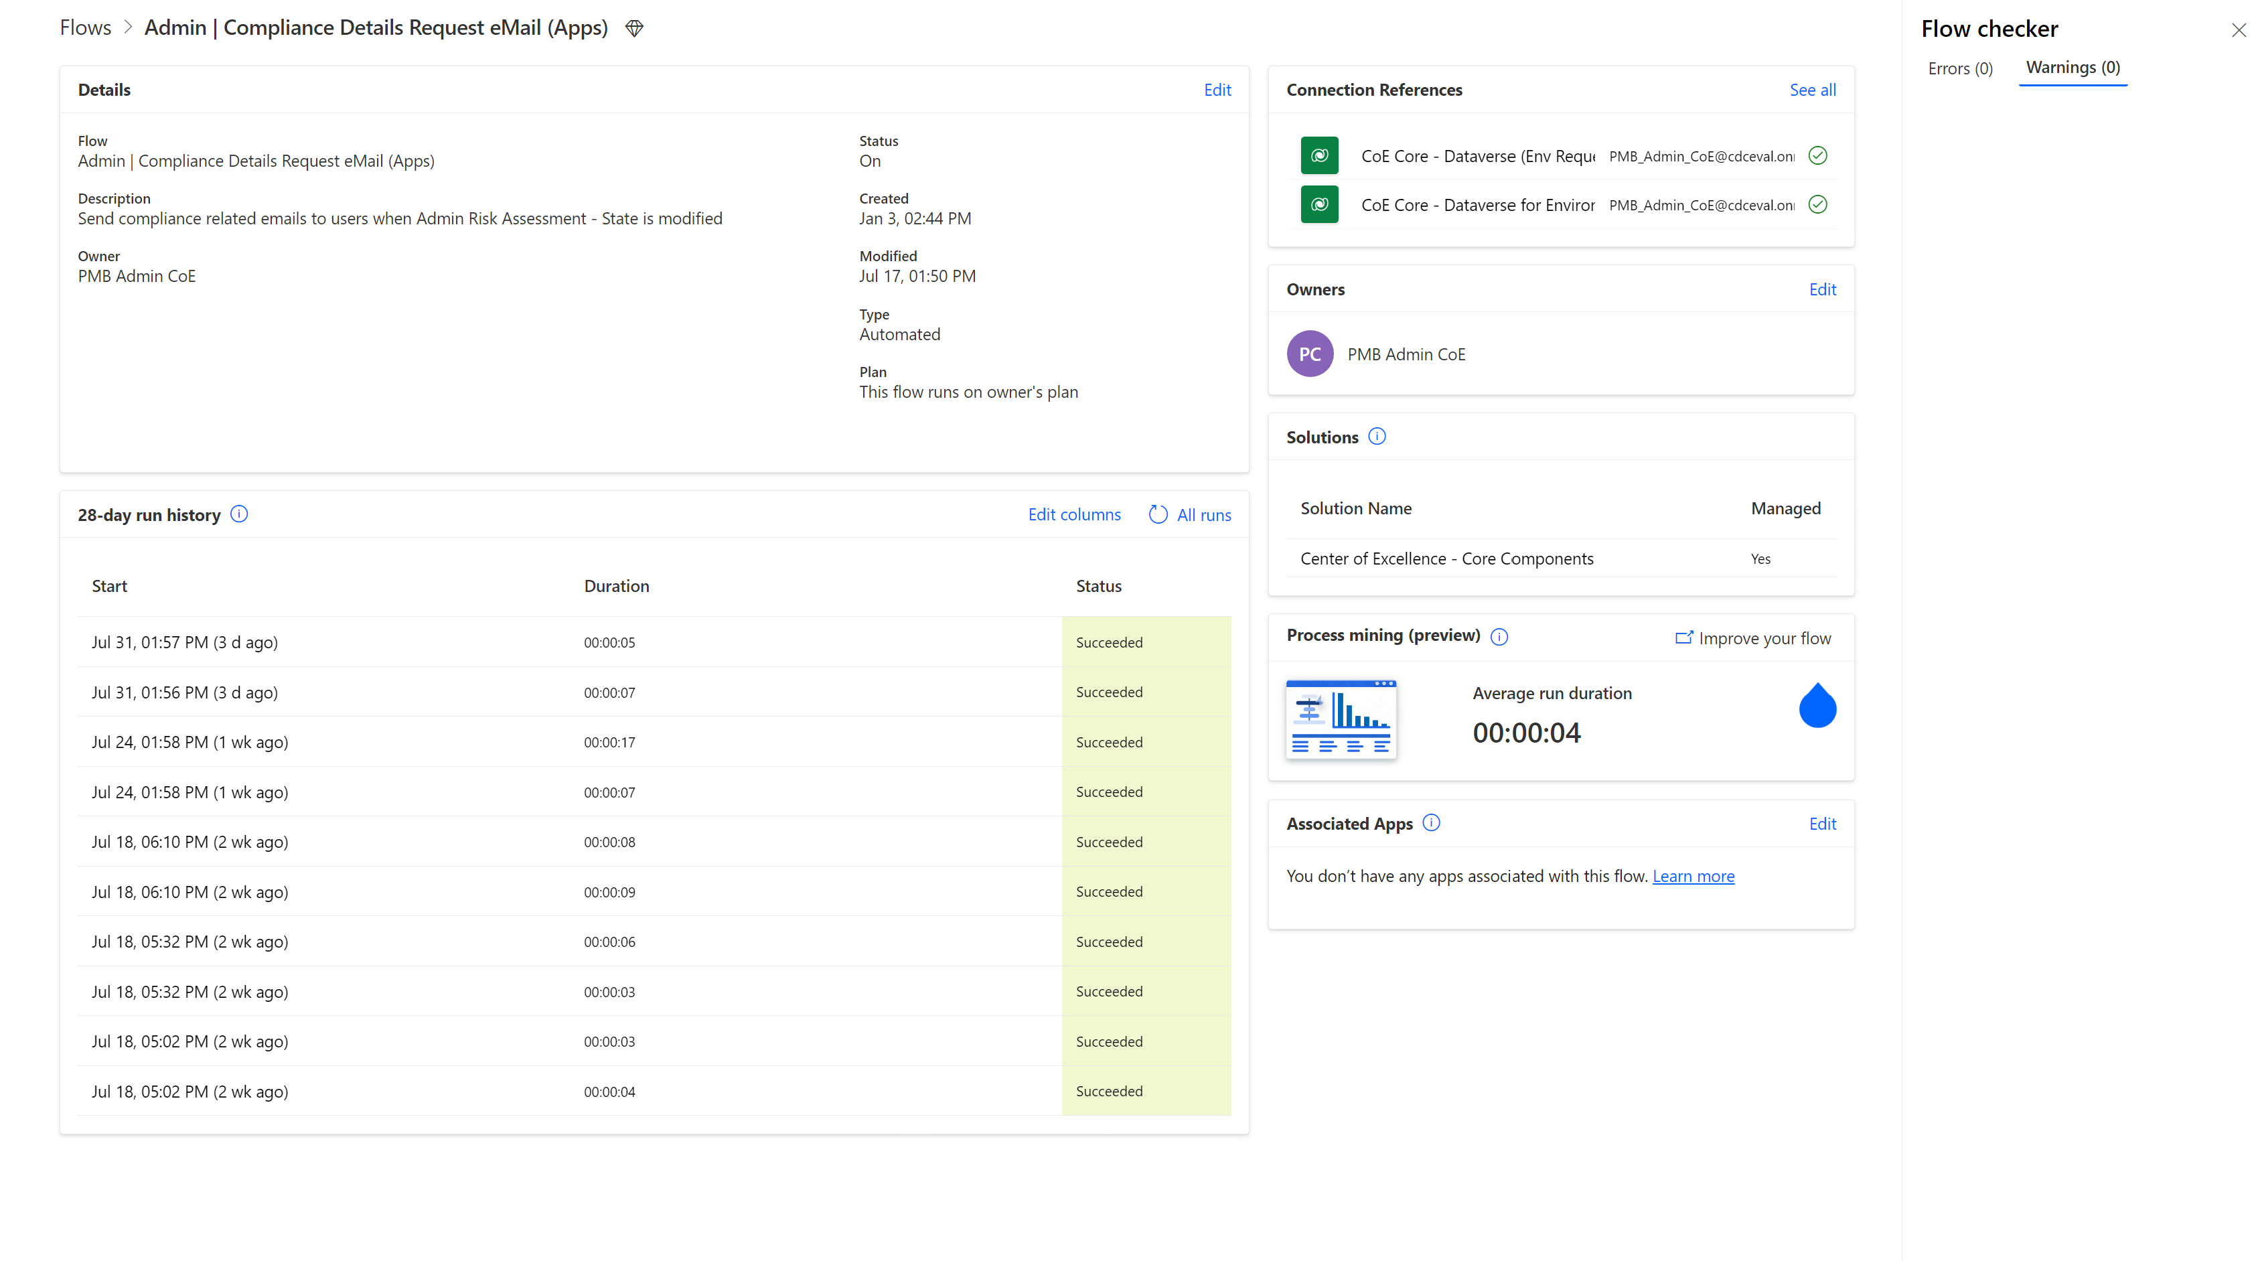2260x1261 pixels.
Task: Select the PC avatar under Owners
Action: 1310,353
